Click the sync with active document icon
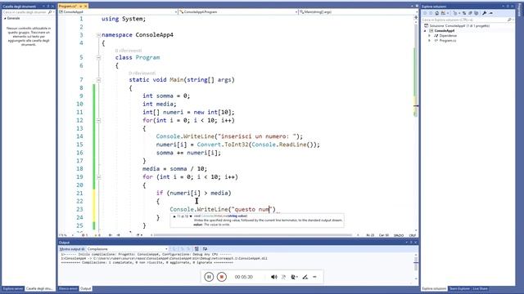This screenshot has height=294, width=524. (464, 13)
